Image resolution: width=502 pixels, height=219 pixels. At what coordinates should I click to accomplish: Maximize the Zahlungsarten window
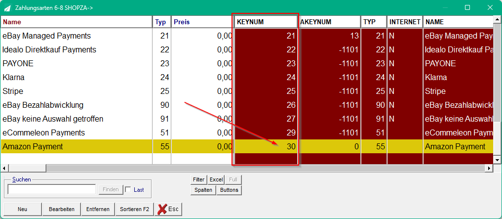(x=467, y=7)
